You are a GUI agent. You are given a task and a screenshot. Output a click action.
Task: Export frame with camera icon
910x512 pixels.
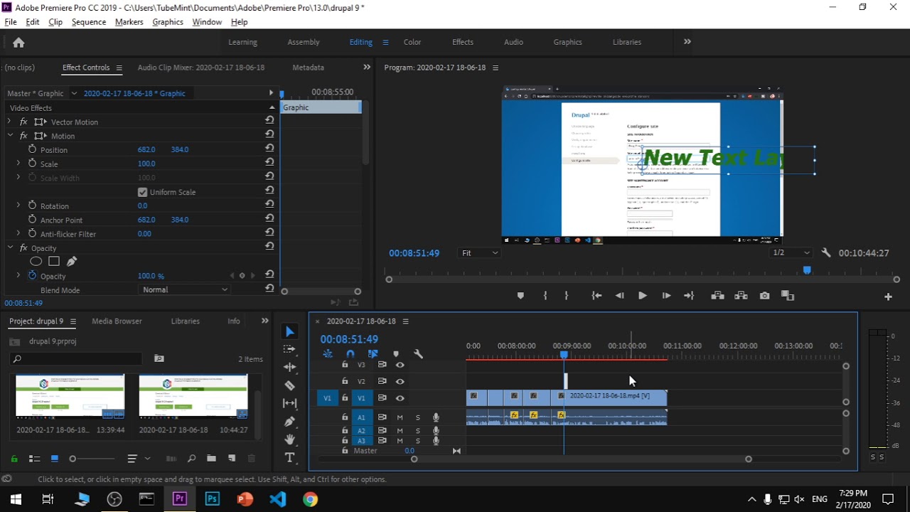click(764, 296)
